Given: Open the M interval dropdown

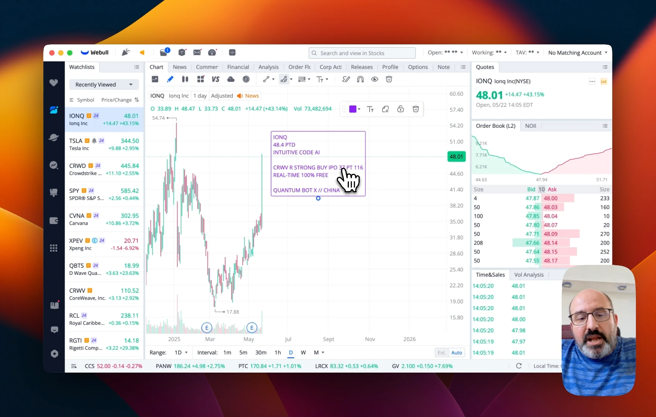Looking at the screenshot, I should coord(319,353).
